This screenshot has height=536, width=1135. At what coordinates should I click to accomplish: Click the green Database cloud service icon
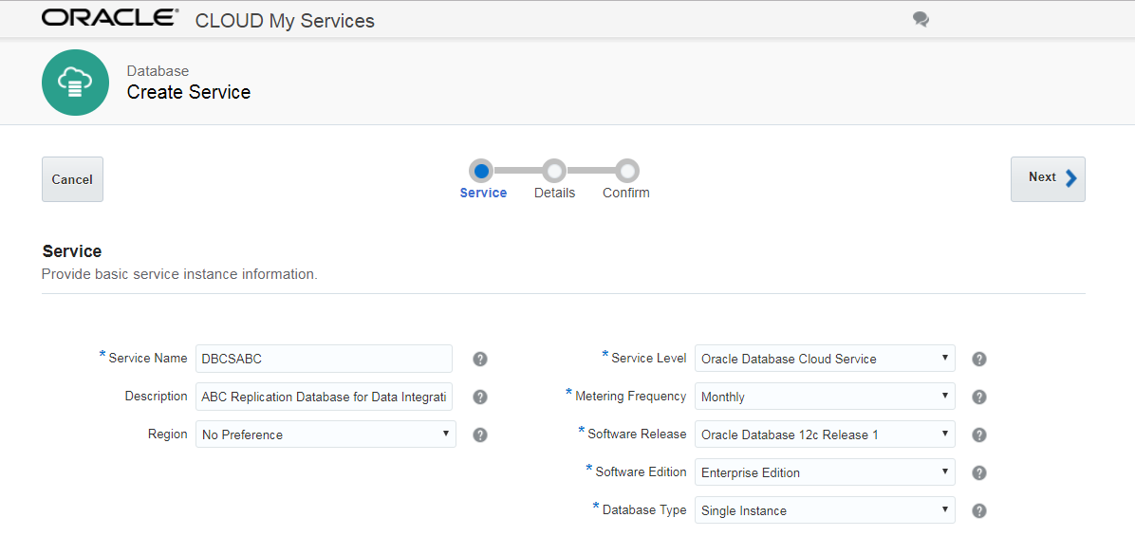click(x=75, y=83)
